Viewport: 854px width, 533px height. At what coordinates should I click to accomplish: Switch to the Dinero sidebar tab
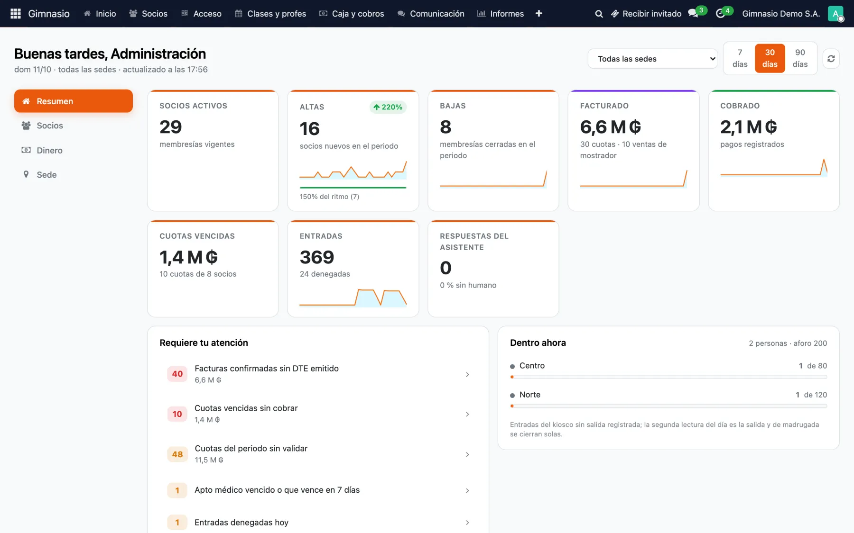coord(74,150)
